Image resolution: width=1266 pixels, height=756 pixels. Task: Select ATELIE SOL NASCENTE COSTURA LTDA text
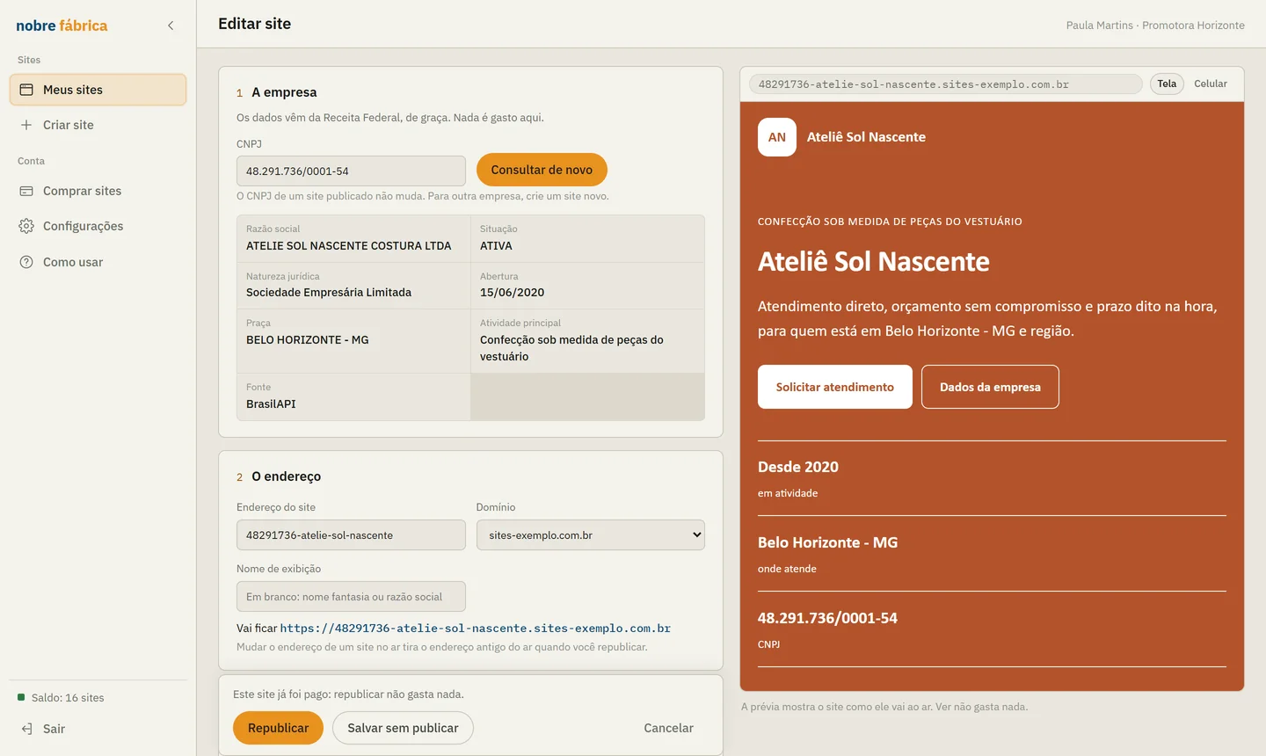coord(348,246)
